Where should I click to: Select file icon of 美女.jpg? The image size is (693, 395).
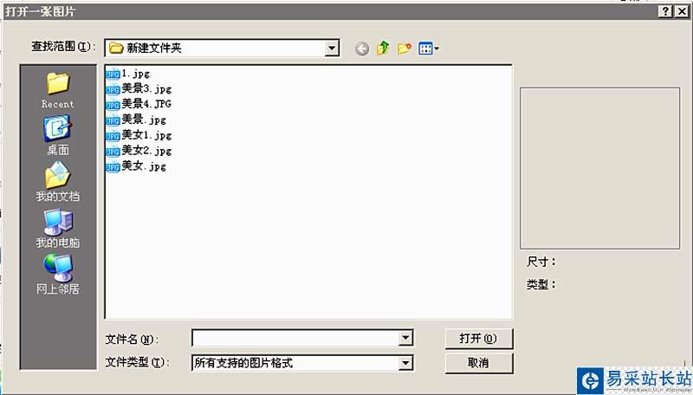click(x=113, y=167)
